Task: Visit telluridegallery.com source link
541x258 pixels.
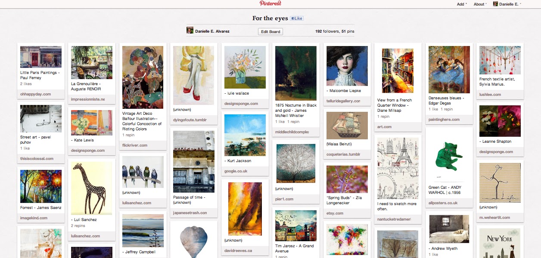Action: tap(343, 101)
